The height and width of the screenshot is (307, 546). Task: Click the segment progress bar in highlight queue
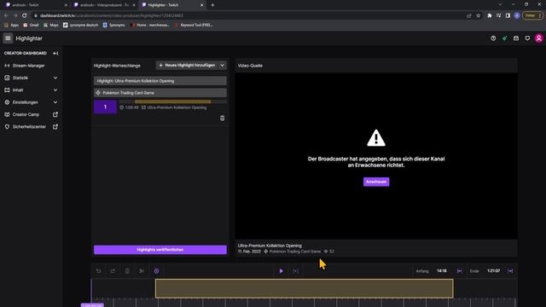point(173,101)
